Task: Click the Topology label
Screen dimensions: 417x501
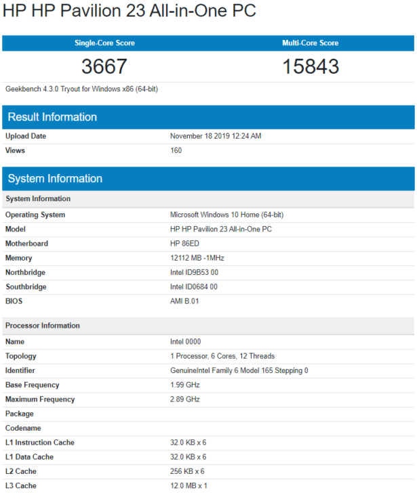Action: (21, 356)
